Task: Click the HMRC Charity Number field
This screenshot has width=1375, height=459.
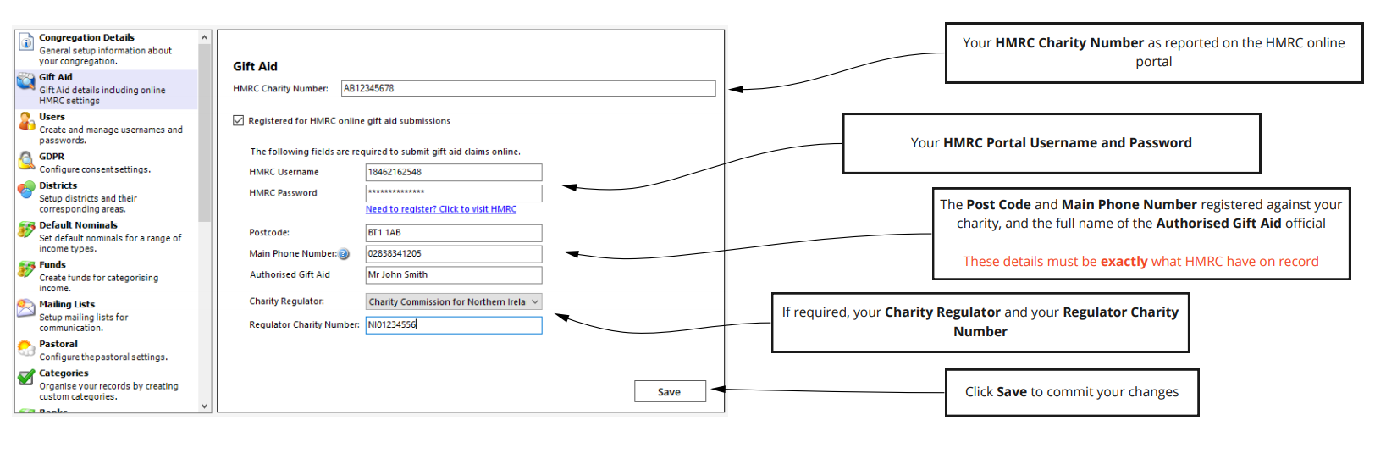Action: [528, 88]
